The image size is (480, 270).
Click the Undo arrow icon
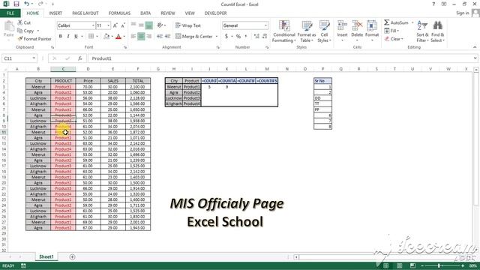click(27, 4)
